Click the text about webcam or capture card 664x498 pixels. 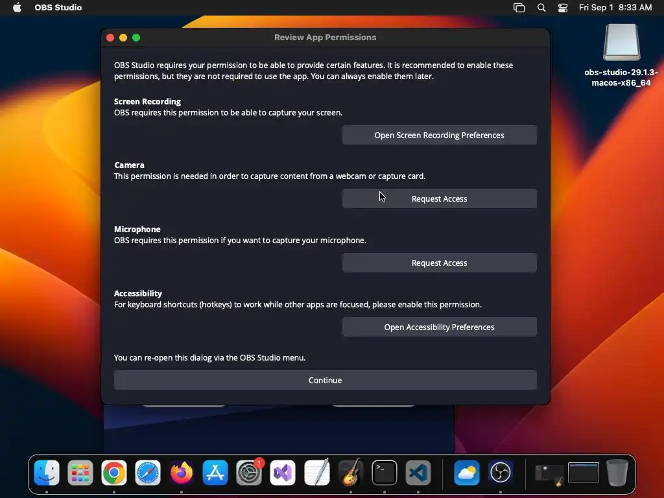(269, 176)
